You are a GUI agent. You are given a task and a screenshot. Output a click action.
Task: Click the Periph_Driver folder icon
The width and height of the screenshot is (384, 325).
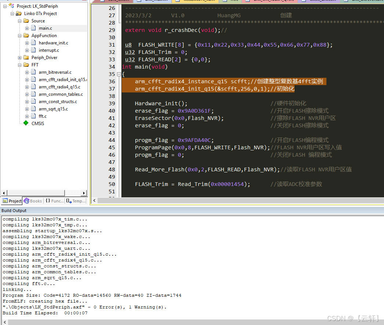pos(26,58)
